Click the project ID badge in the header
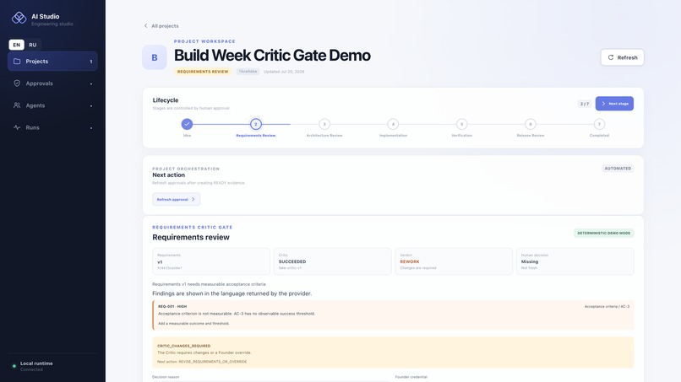 click(248, 72)
